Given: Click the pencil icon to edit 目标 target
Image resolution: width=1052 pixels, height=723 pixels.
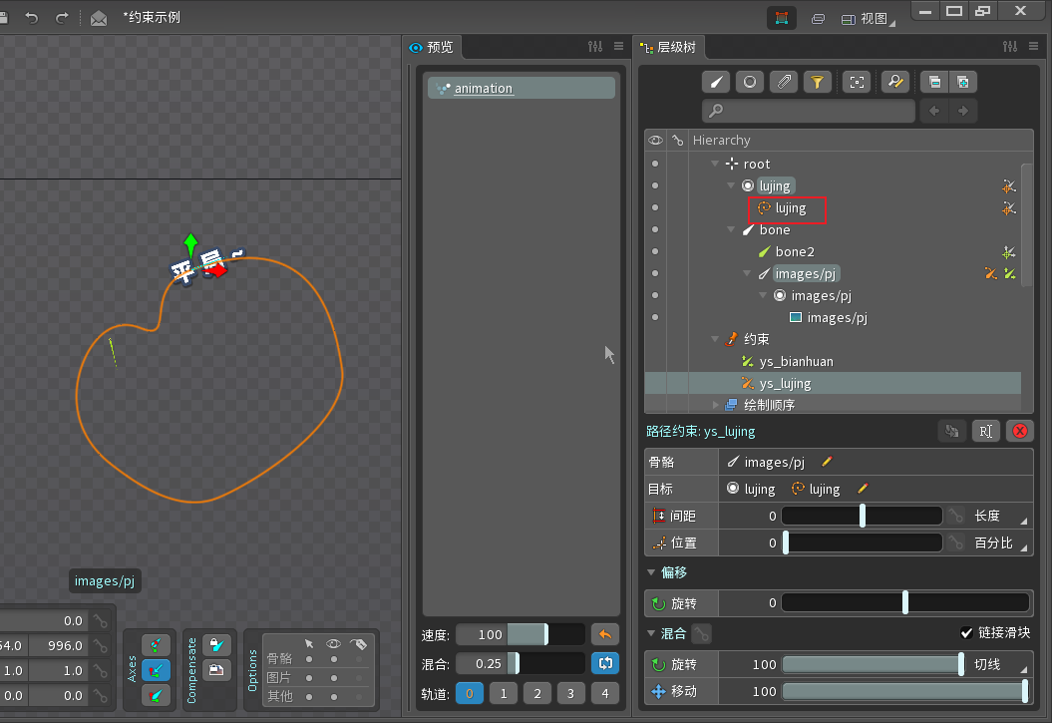Looking at the screenshot, I should (863, 489).
